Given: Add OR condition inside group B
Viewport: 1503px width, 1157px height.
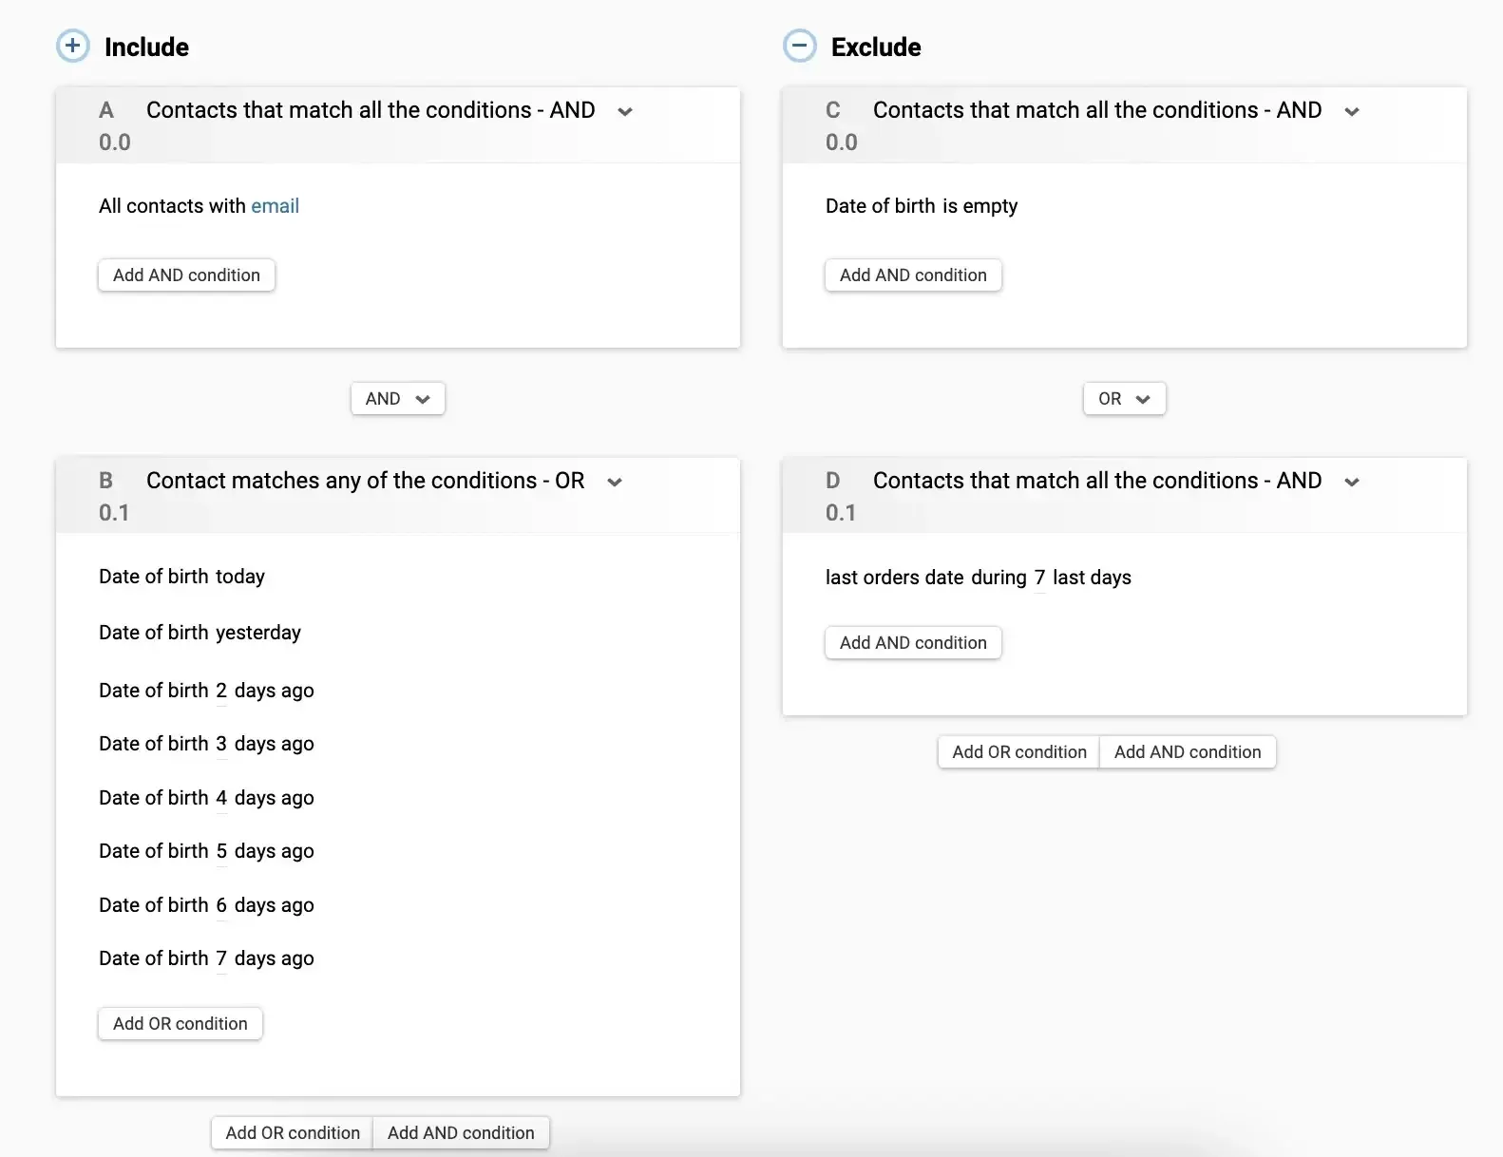Looking at the screenshot, I should click(x=180, y=1024).
